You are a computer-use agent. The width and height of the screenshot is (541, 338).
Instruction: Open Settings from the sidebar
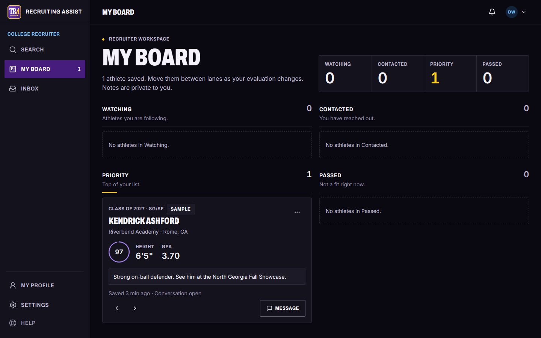45,305
